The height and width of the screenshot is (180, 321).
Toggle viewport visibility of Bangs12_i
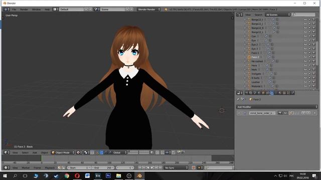305,19
